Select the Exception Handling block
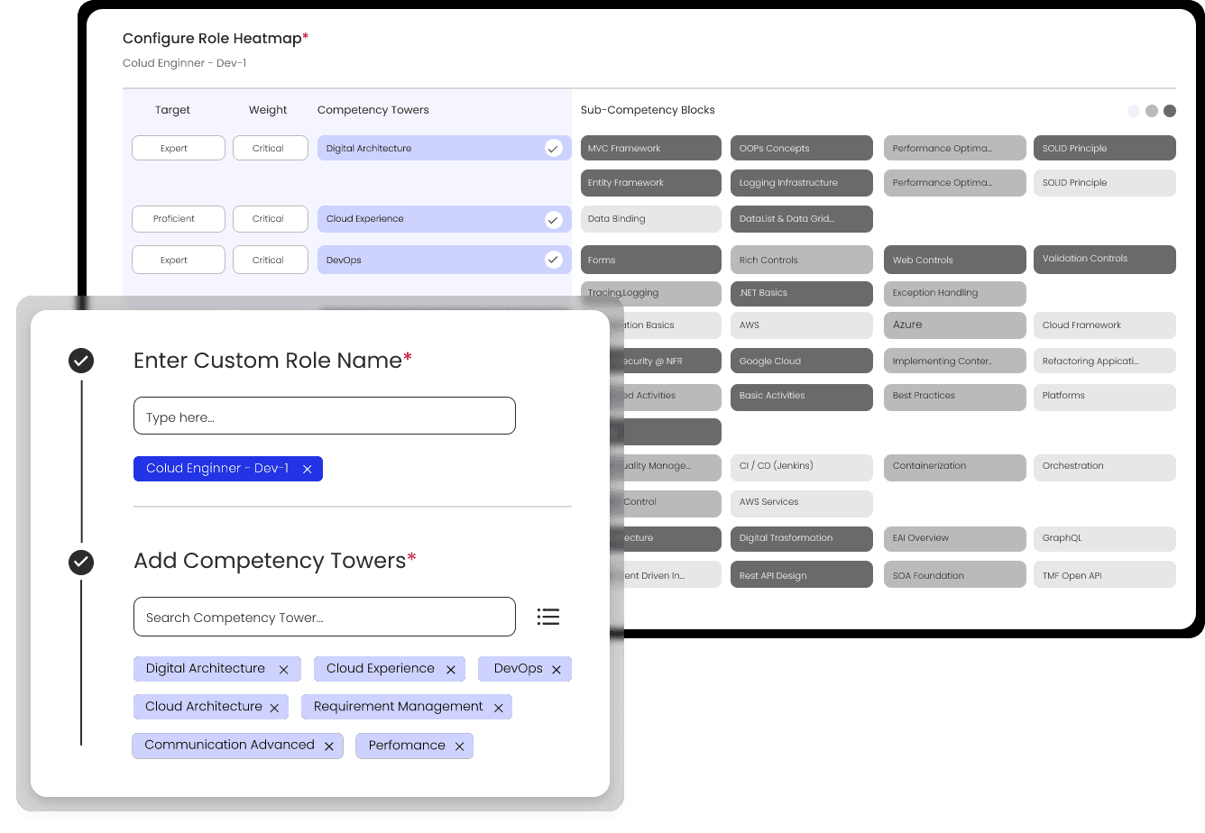1205x833 pixels. pyautogui.click(x=955, y=294)
